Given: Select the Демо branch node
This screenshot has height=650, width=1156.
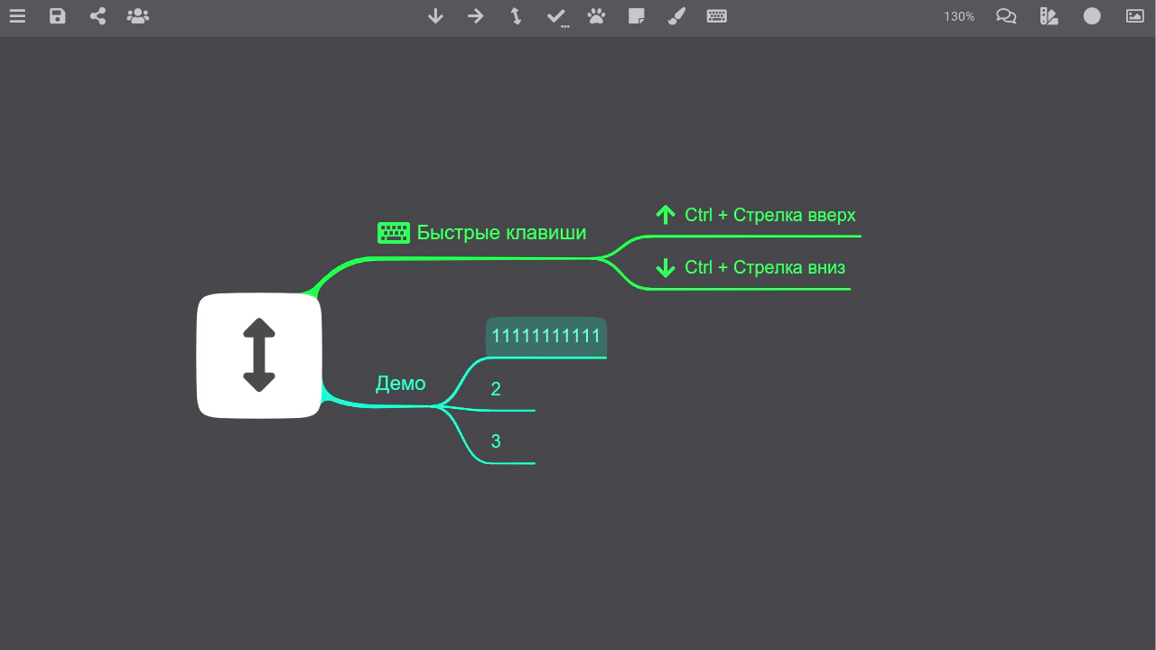Looking at the screenshot, I should click(400, 384).
